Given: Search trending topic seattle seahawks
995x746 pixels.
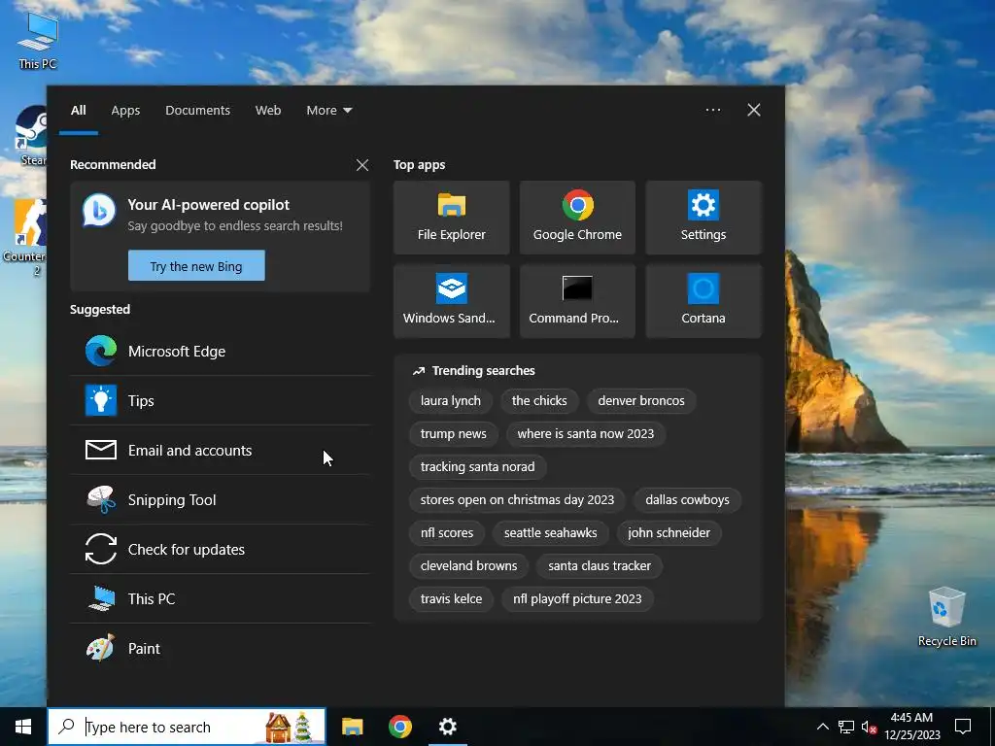Looking at the screenshot, I should (x=550, y=533).
